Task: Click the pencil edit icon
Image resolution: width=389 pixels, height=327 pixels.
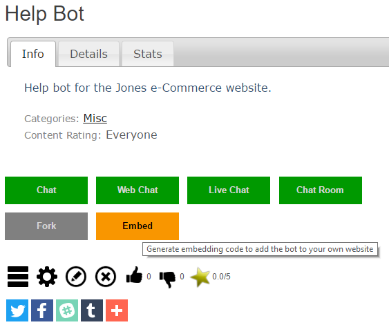Action: point(76,277)
